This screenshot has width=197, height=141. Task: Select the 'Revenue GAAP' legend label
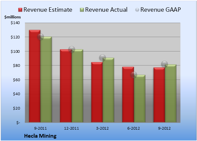(x=161, y=10)
